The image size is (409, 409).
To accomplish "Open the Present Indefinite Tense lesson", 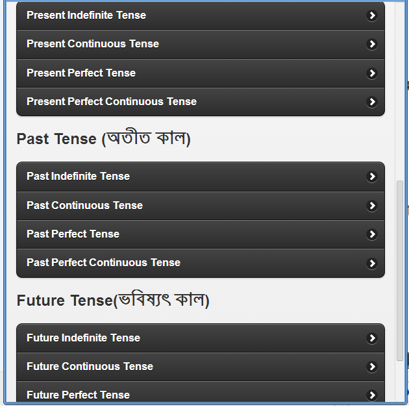I will point(86,16).
